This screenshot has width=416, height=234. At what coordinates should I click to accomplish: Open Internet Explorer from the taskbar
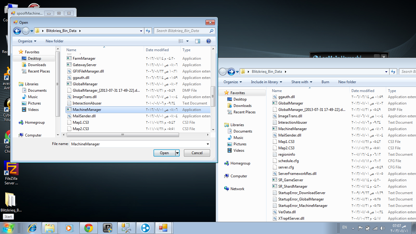coord(32,228)
